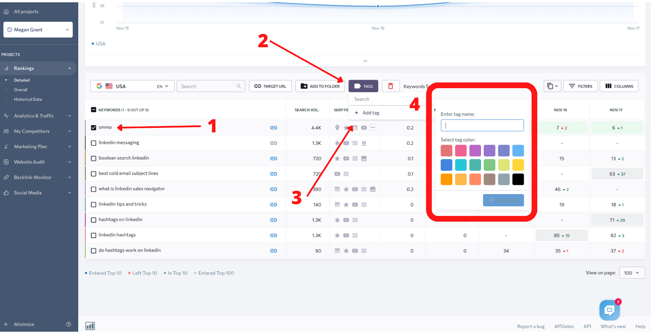The width and height of the screenshot is (651, 334).
Task: Click the map pin SERP icon in smma row
Action: 337,128
